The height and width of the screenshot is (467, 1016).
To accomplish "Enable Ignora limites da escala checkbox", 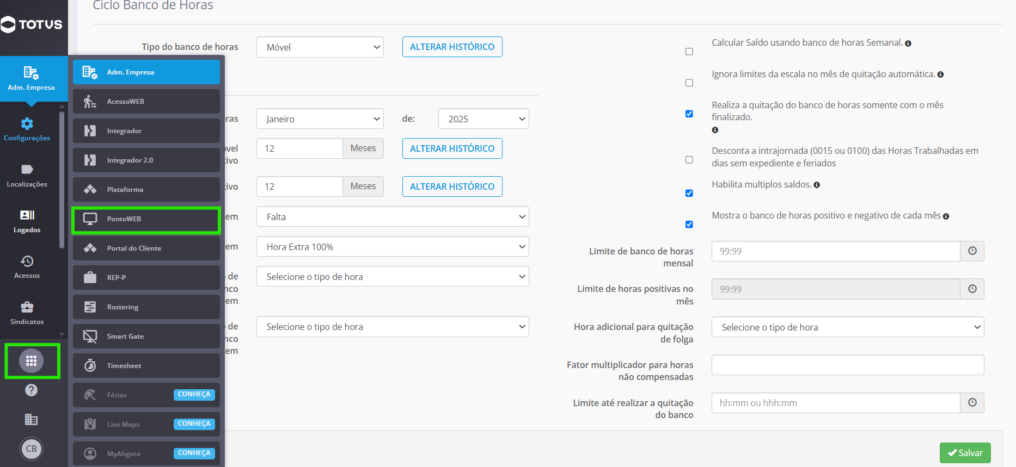I will pos(689,83).
